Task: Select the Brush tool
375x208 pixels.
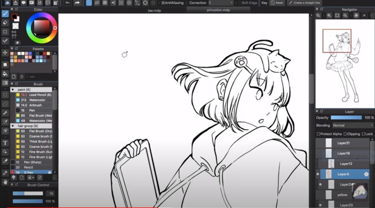Action: [5, 14]
